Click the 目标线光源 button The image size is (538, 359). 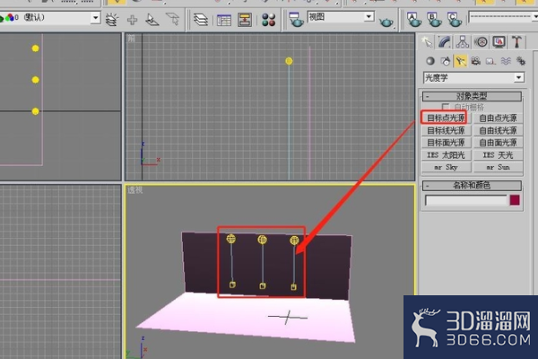(x=446, y=130)
